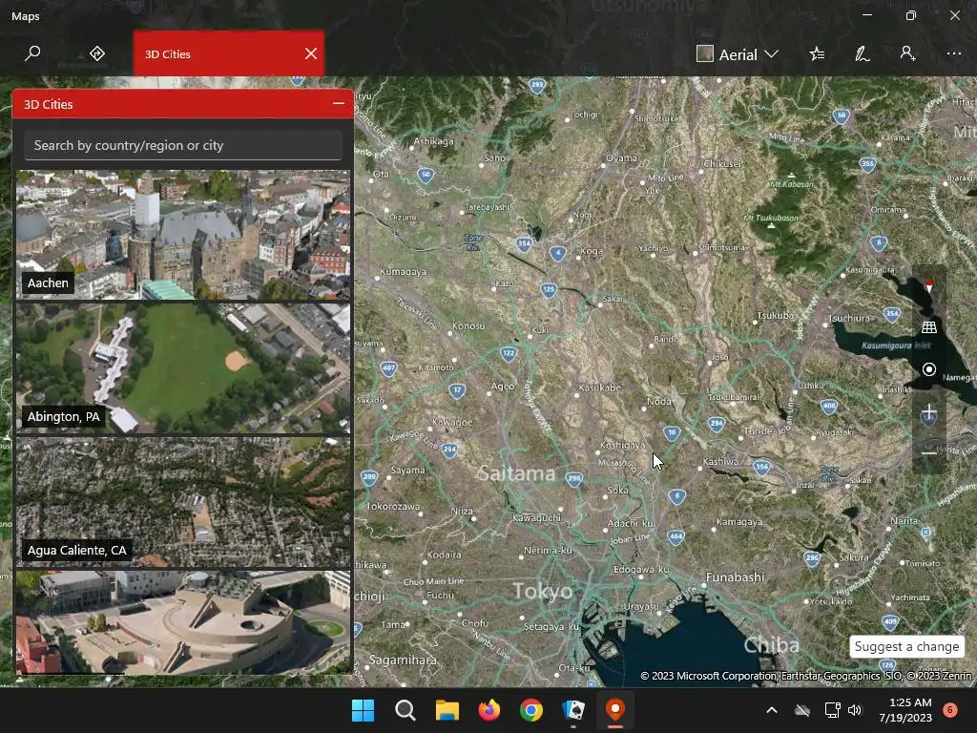Click the Koshigaya map label

[622, 445]
